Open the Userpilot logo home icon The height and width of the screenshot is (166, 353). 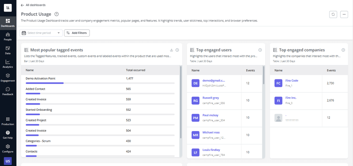tap(8, 8)
